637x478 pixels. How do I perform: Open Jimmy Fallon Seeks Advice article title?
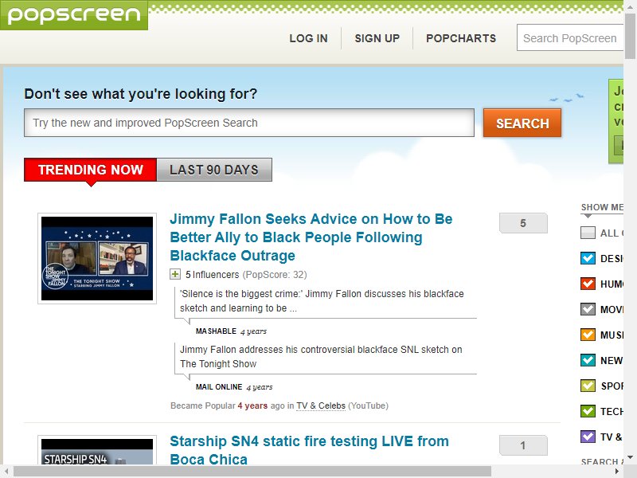pyautogui.click(x=311, y=237)
